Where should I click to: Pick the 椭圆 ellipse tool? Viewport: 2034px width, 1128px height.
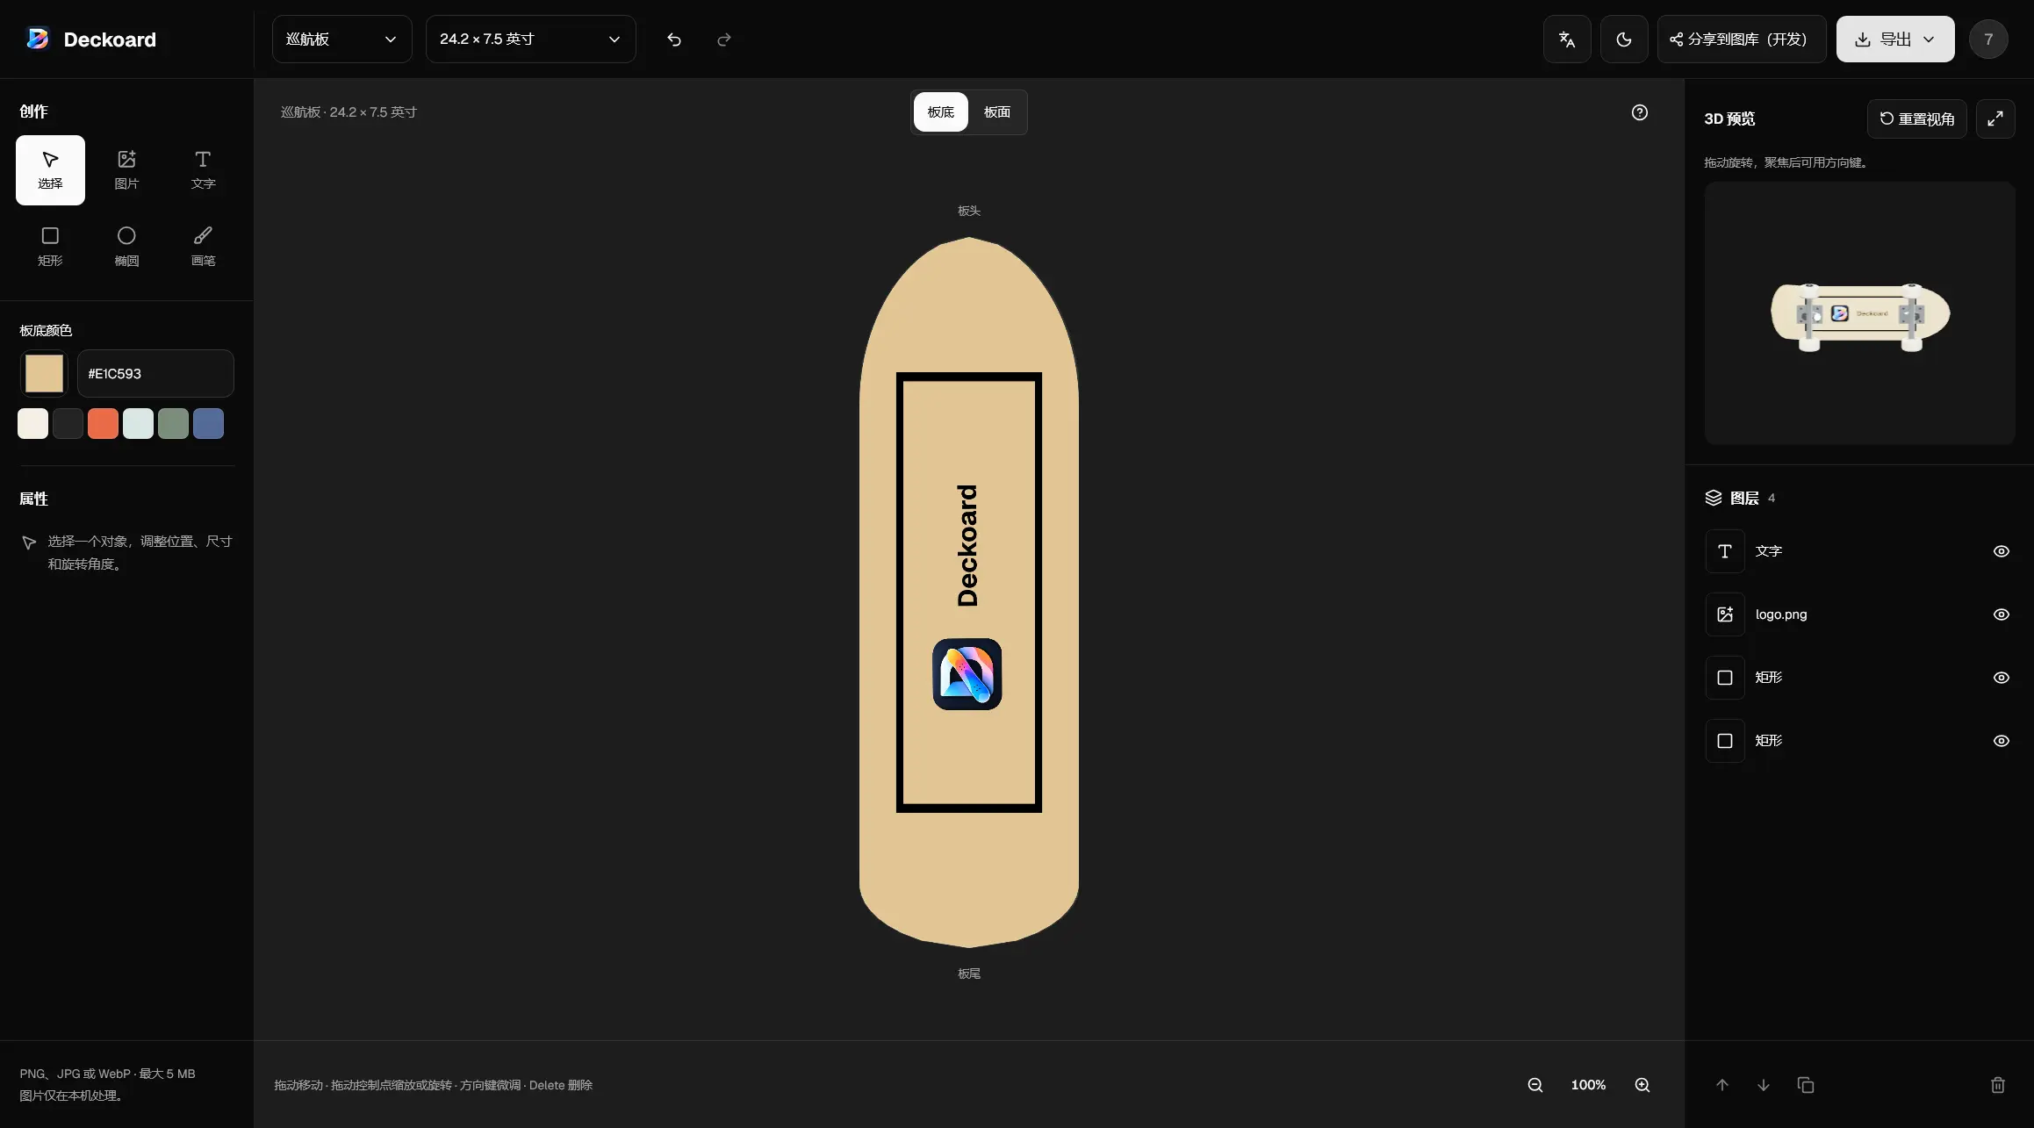point(126,247)
